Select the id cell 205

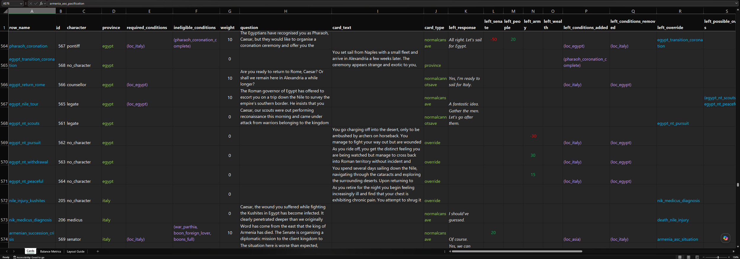[61, 194]
